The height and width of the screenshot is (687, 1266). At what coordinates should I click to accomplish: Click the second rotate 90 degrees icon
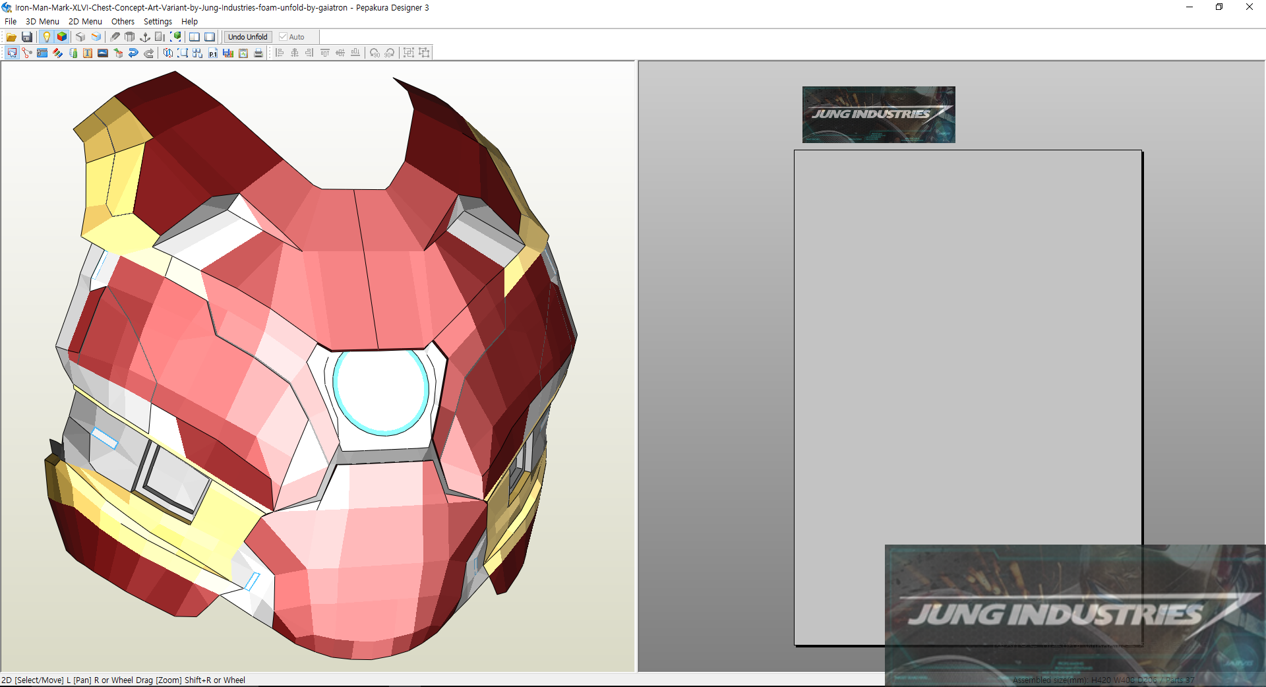[390, 53]
